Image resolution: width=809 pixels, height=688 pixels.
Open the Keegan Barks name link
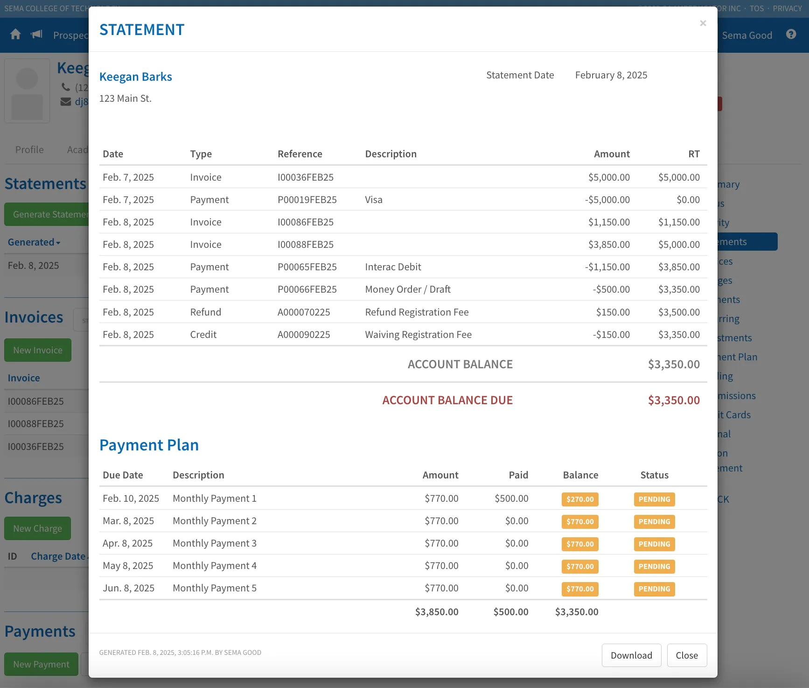135,77
